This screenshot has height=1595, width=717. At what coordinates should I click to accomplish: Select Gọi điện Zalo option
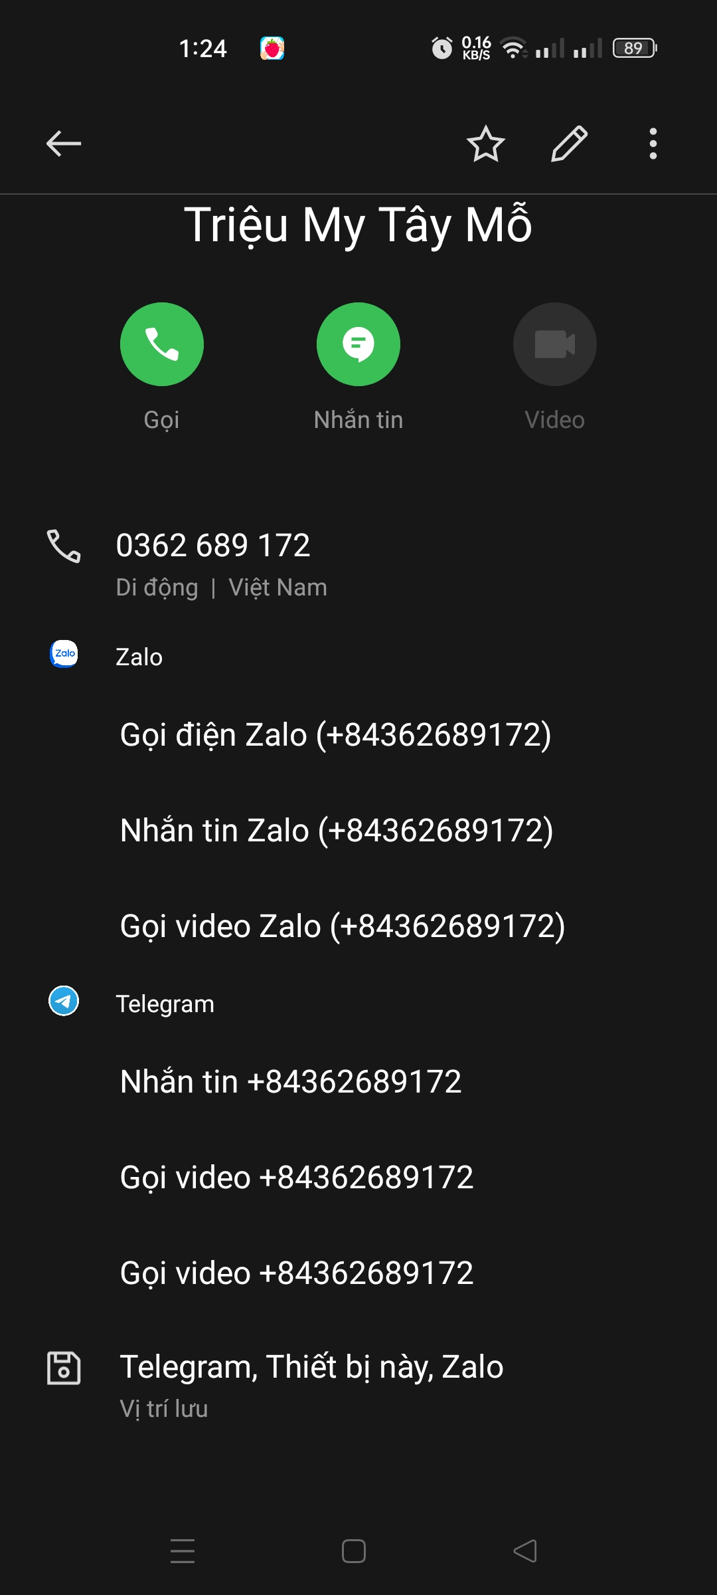pos(358,735)
